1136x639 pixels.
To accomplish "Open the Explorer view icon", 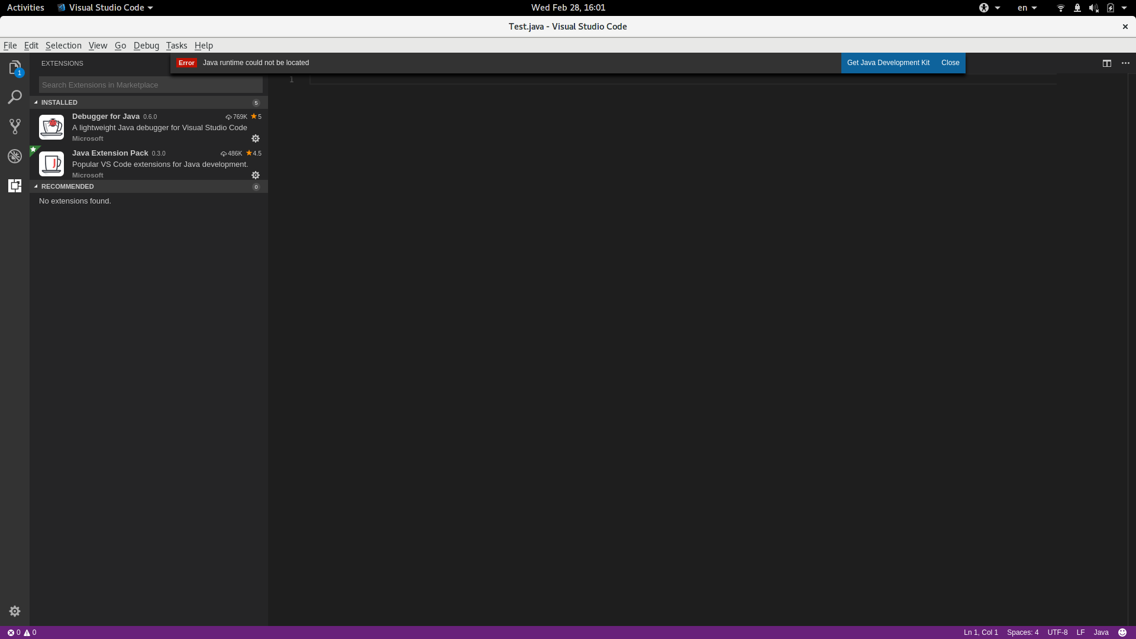I will (15, 67).
